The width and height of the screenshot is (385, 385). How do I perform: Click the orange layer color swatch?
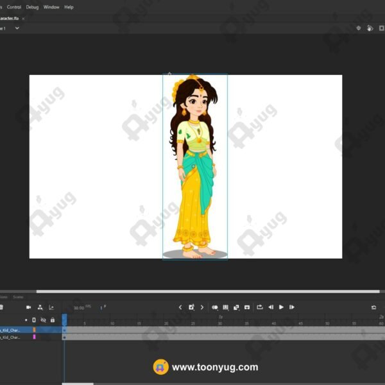pos(34,330)
